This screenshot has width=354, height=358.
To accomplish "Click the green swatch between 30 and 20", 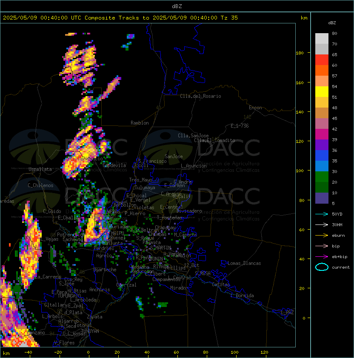I will click(x=322, y=177).
